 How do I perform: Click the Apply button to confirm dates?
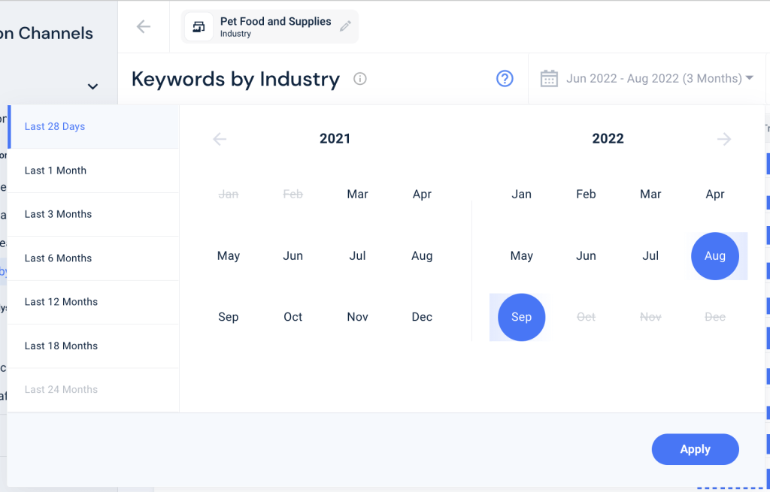[x=695, y=448]
